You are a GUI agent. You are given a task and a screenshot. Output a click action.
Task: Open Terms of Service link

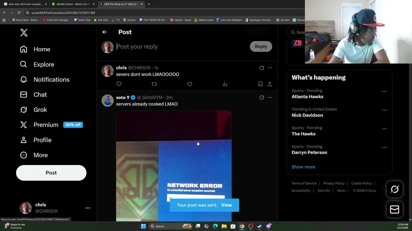coord(304,183)
